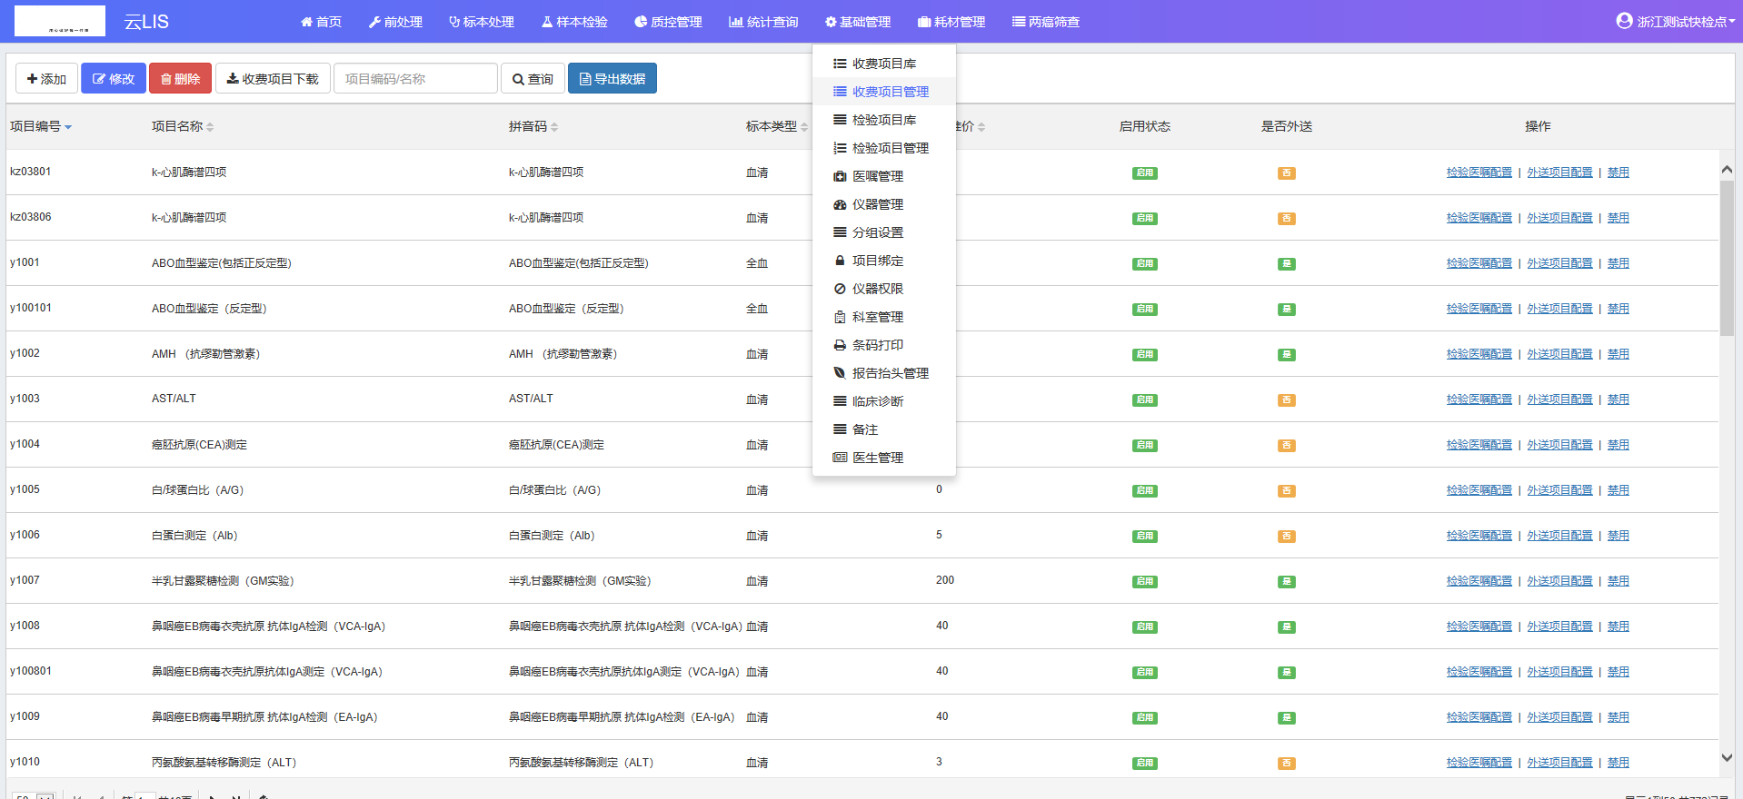Click the vertical scrollbar thumb
The height and width of the screenshot is (799, 1743).
click(x=1727, y=259)
